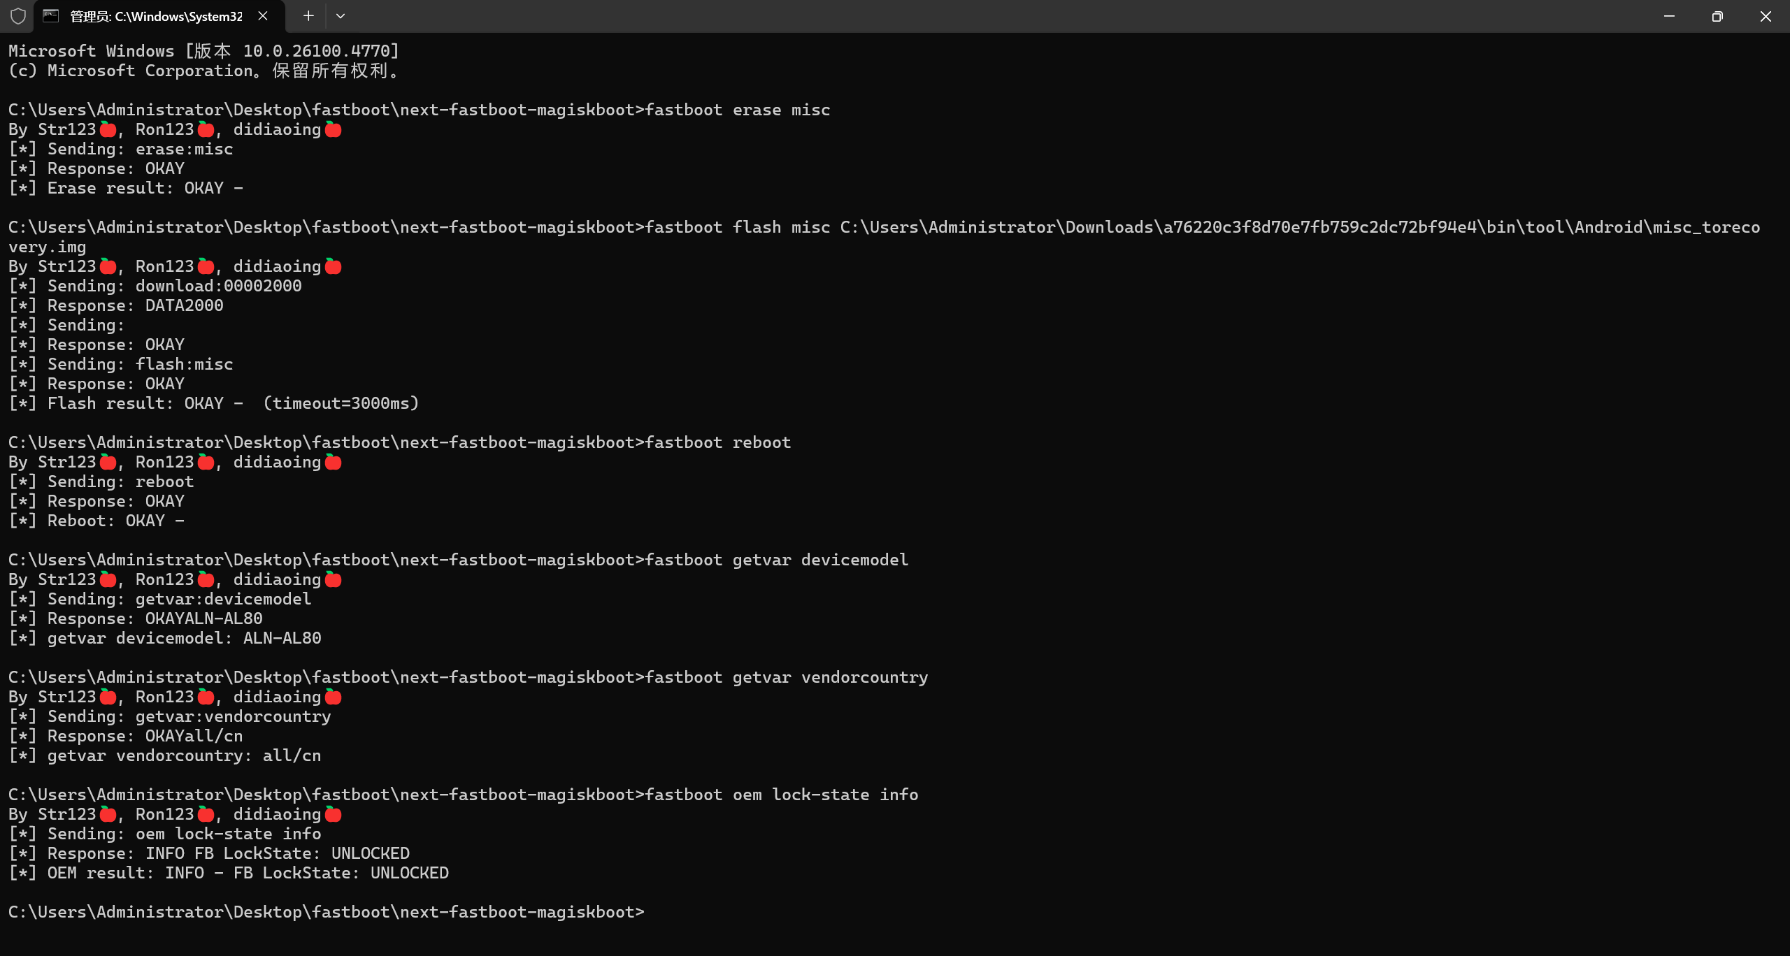
Task: Click apple emoji after didiaoing below lock-state info command
Action: 334,814
